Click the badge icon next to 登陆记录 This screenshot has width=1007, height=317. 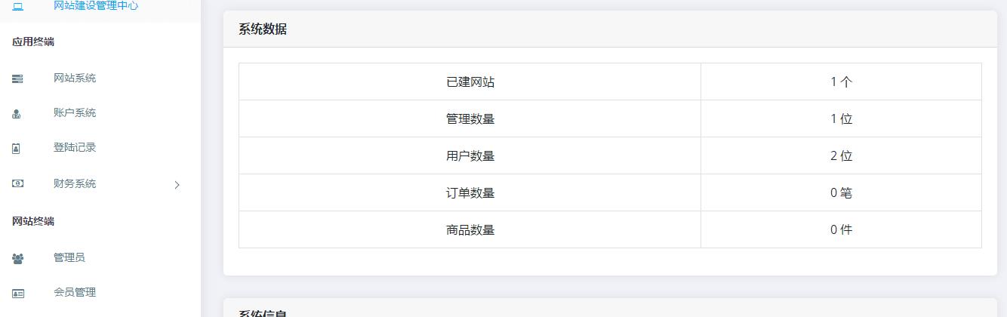pyautogui.click(x=17, y=149)
